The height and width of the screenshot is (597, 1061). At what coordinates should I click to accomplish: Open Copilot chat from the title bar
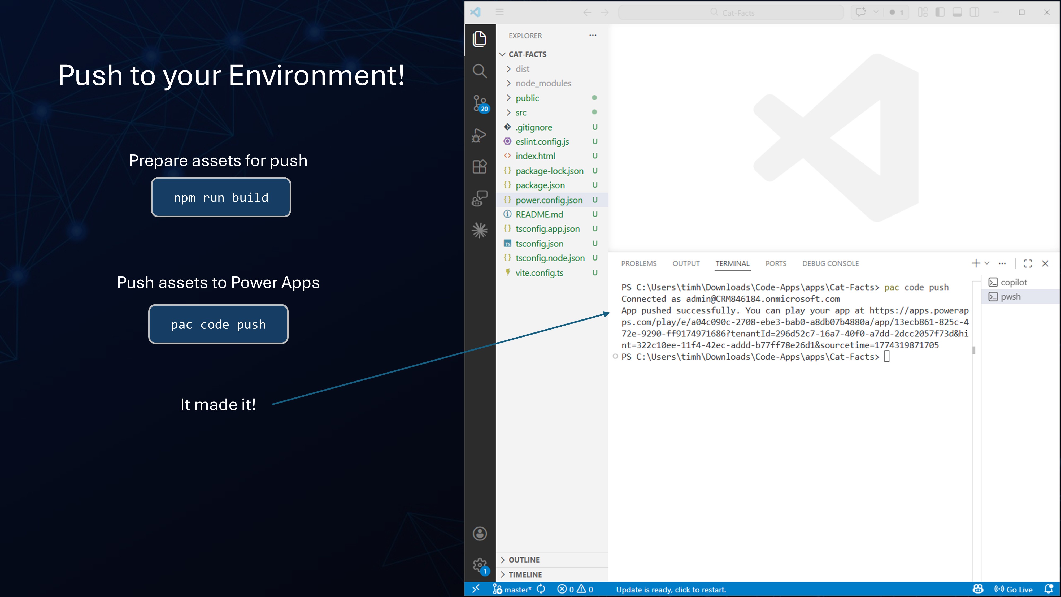coord(860,12)
